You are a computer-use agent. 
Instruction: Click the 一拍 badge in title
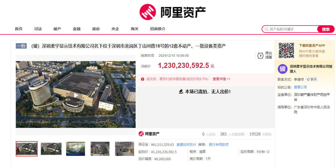tap(21, 46)
